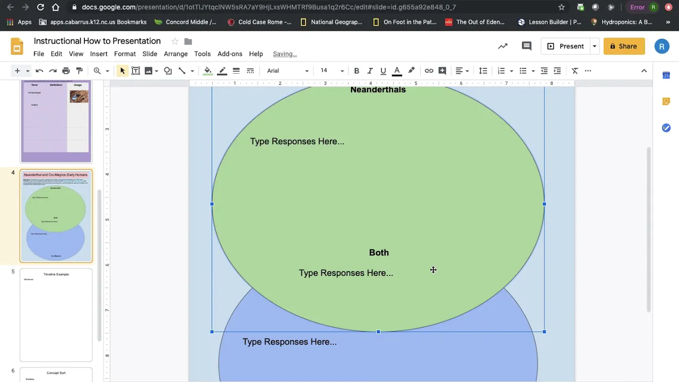Open the comment history icon

pos(526,46)
